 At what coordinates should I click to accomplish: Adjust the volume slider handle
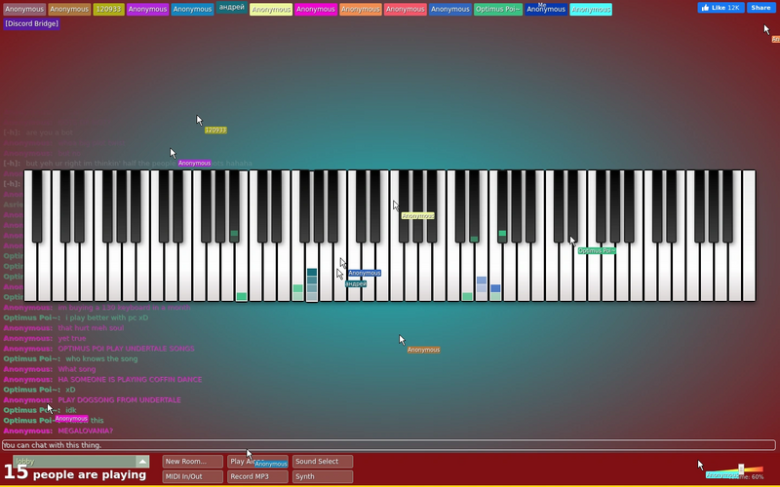(741, 469)
